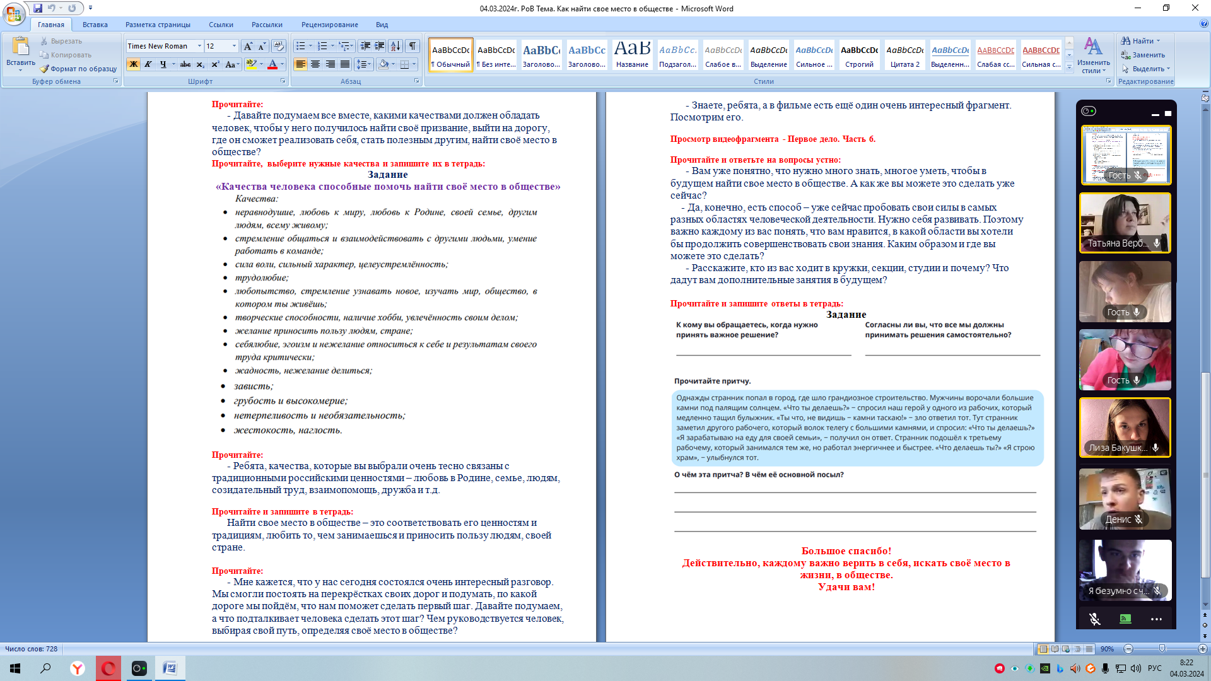This screenshot has height=681, width=1211.
Task: Open the font size dropdown
Action: [234, 46]
